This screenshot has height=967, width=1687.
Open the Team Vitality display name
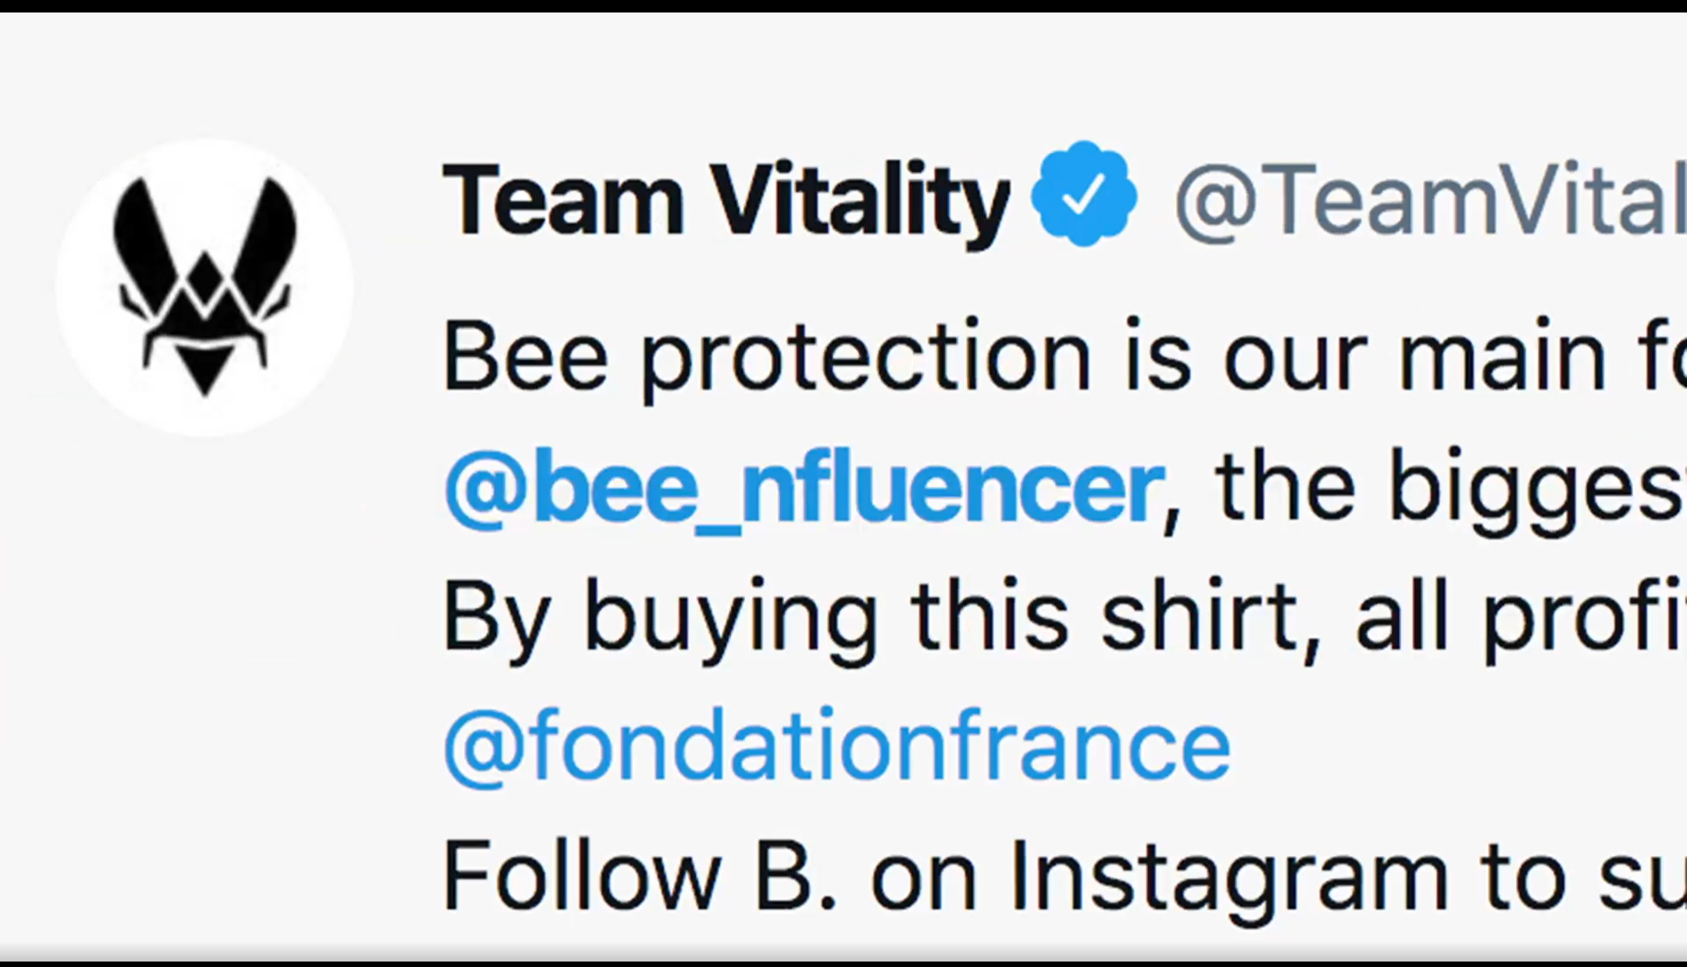[725, 199]
